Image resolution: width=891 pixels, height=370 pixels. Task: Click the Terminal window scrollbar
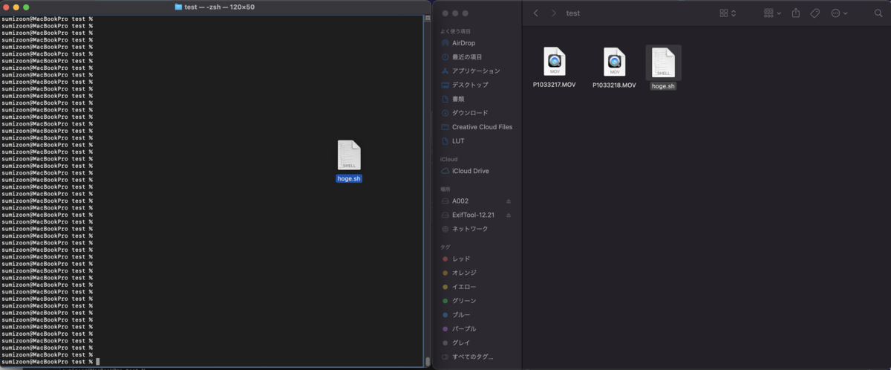coord(428,361)
